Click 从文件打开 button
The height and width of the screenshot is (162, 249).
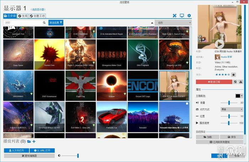pos(16,150)
